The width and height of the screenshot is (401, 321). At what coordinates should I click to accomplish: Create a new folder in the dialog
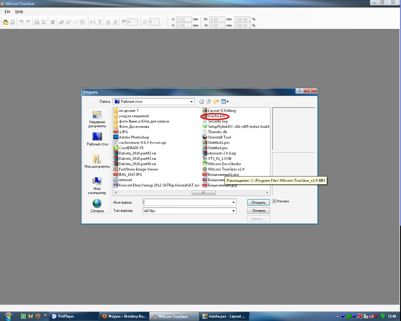coord(216,102)
